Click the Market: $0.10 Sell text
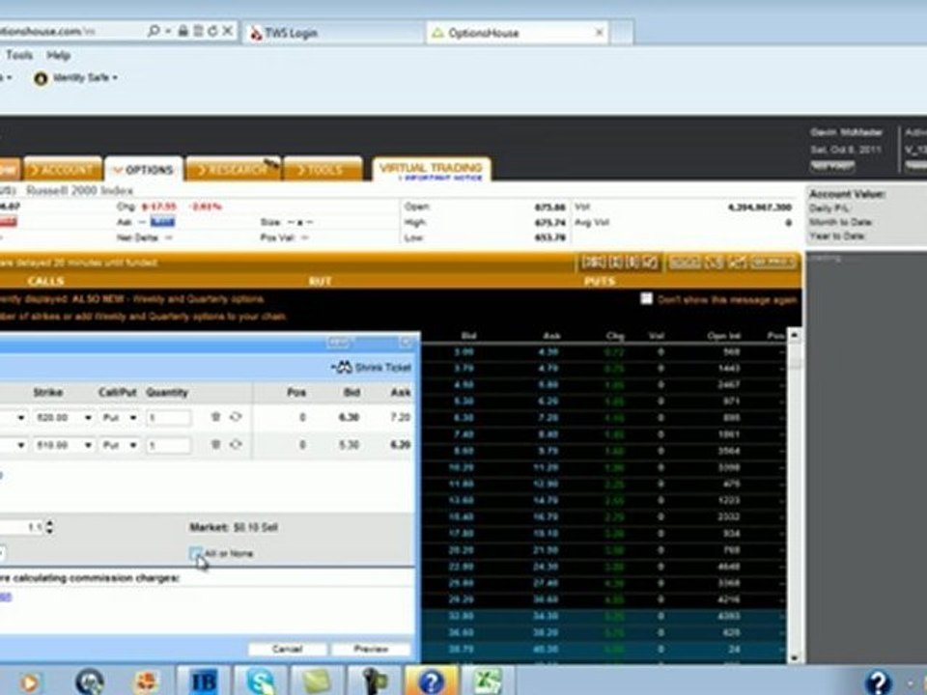927x695 pixels. (x=234, y=527)
